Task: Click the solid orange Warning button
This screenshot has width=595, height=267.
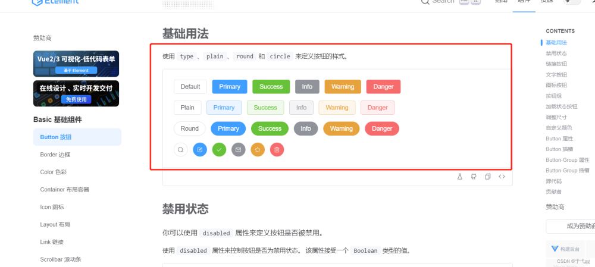Action: [343, 86]
